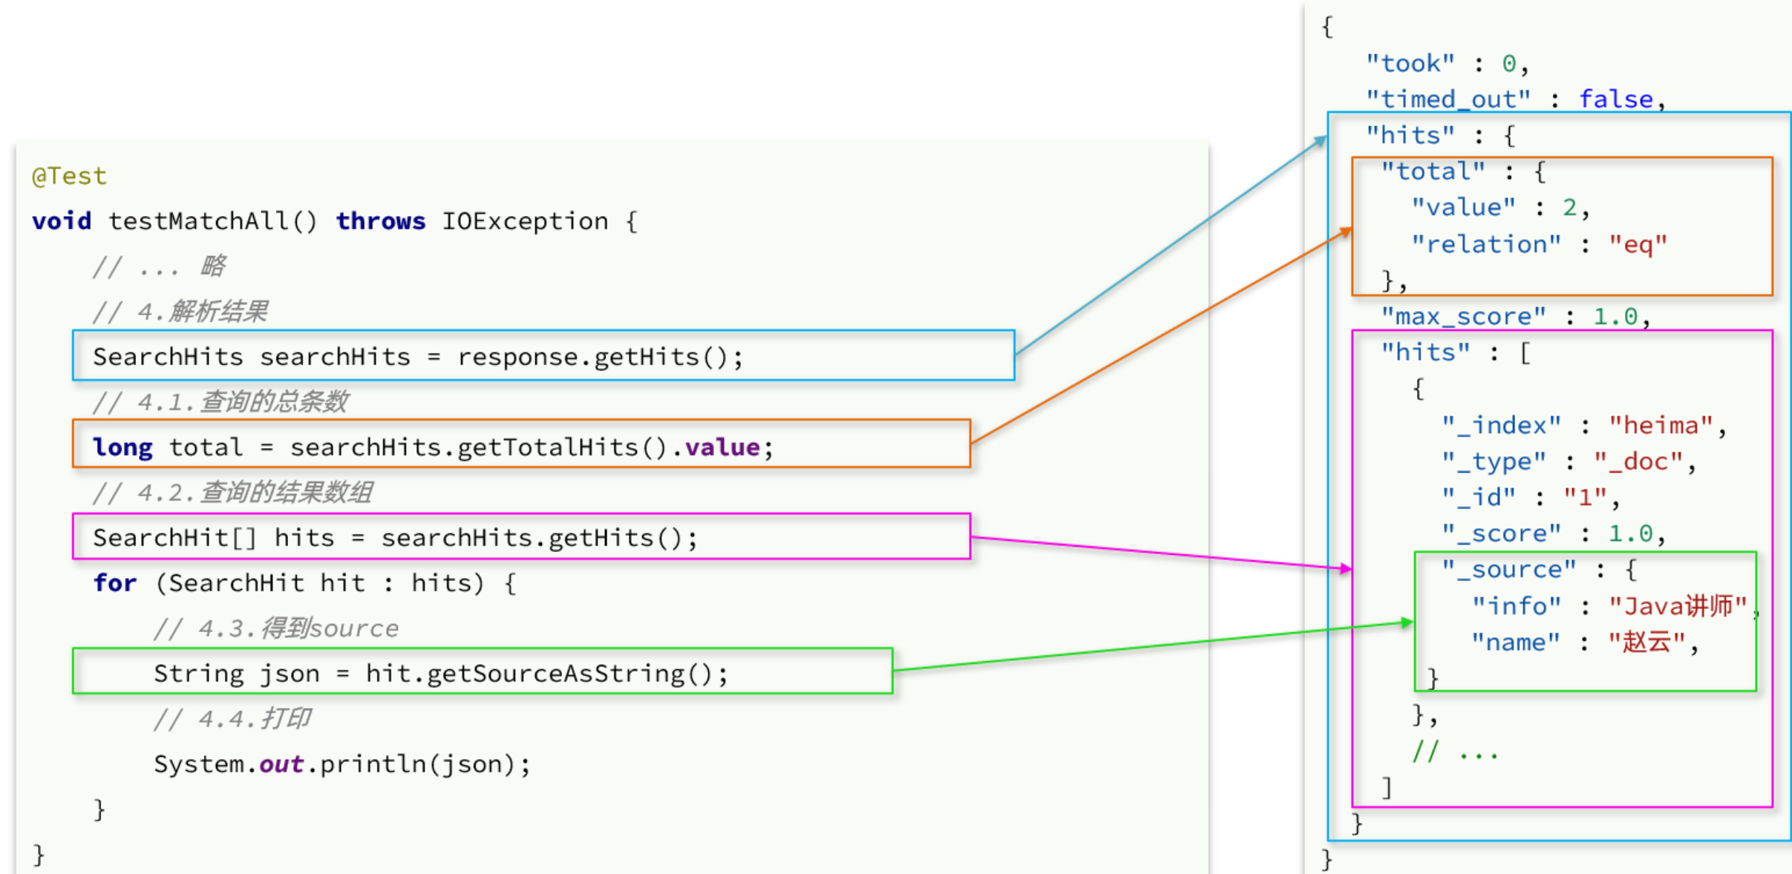Image resolution: width=1792 pixels, height=874 pixels.
Task: Click the "total" key in orange box
Action: tap(1433, 172)
